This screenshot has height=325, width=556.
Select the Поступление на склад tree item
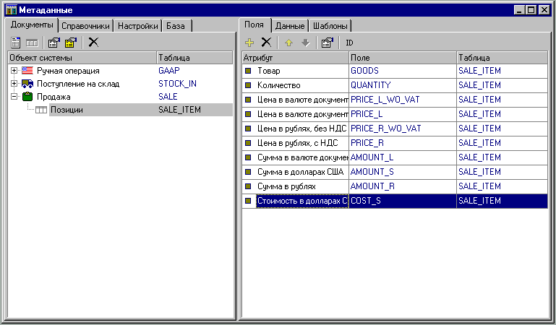point(78,84)
